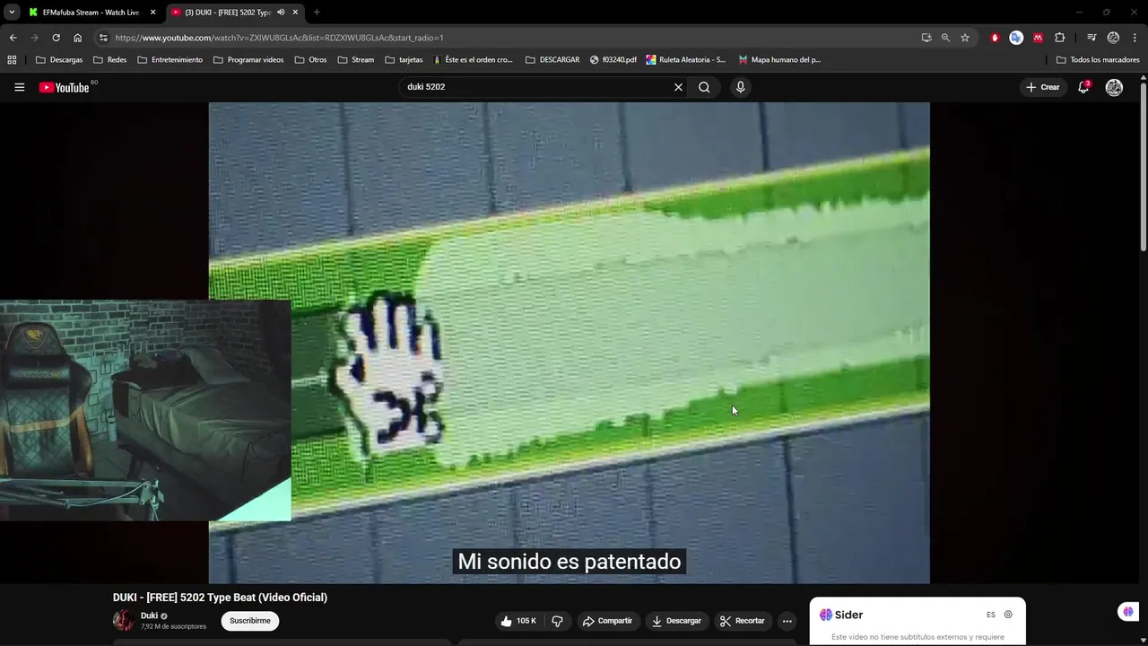Install app icon in address bar
The width and height of the screenshot is (1148, 646).
tap(926, 38)
